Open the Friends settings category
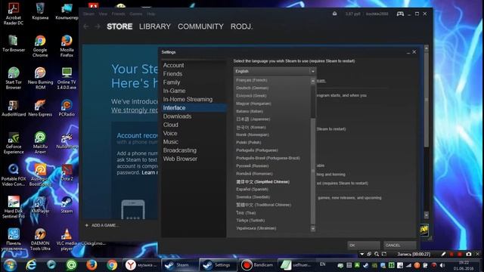The height and width of the screenshot is (272, 484). 172,74
